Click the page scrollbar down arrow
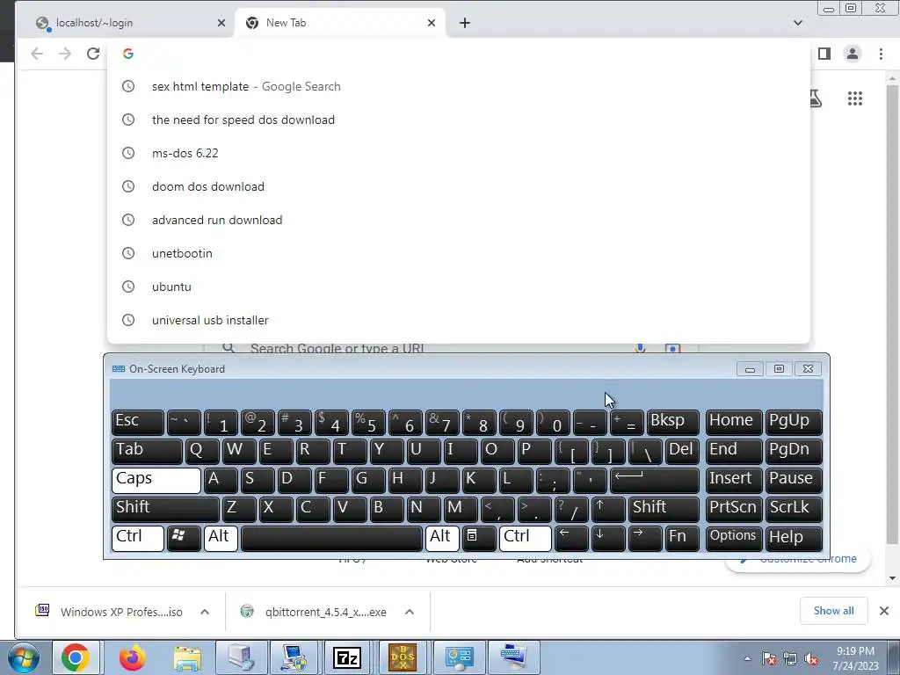Viewport: 900px width, 675px height. [x=892, y=578]
